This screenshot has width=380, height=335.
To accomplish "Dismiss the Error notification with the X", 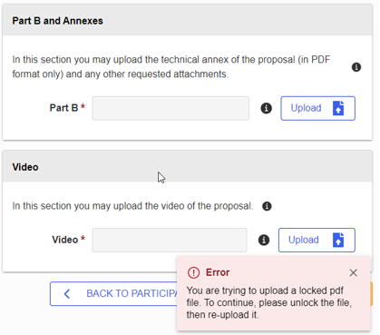I will [353, 272].
